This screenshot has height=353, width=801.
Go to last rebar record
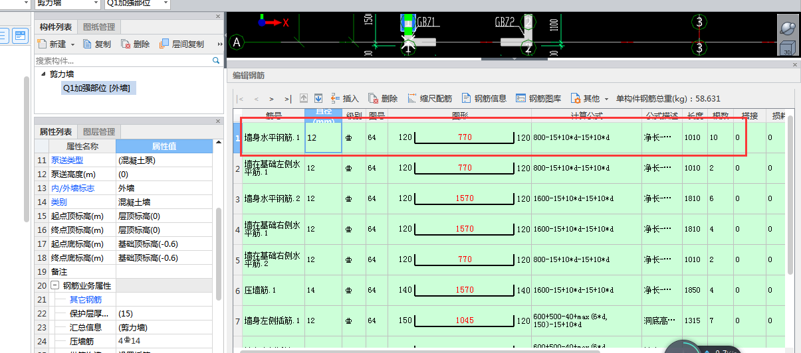(288, 98)
